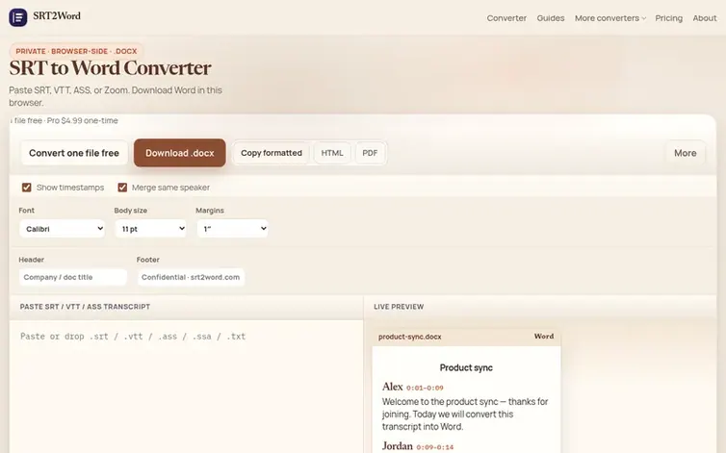
Task: Export as HTML
Action: (332, 153)
